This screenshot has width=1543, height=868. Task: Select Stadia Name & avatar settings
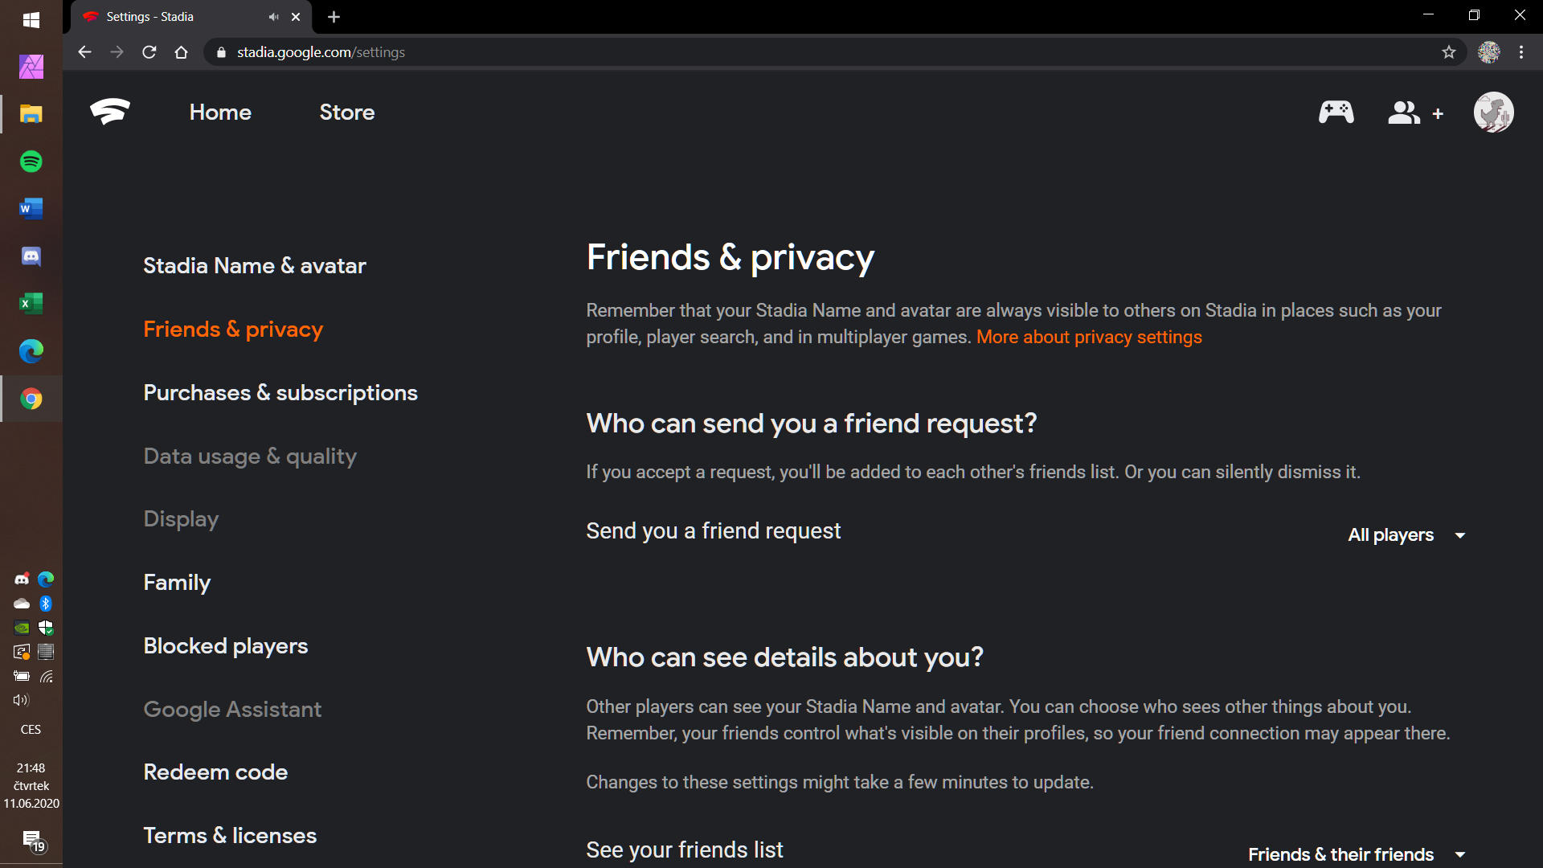[x=254, y=266]
